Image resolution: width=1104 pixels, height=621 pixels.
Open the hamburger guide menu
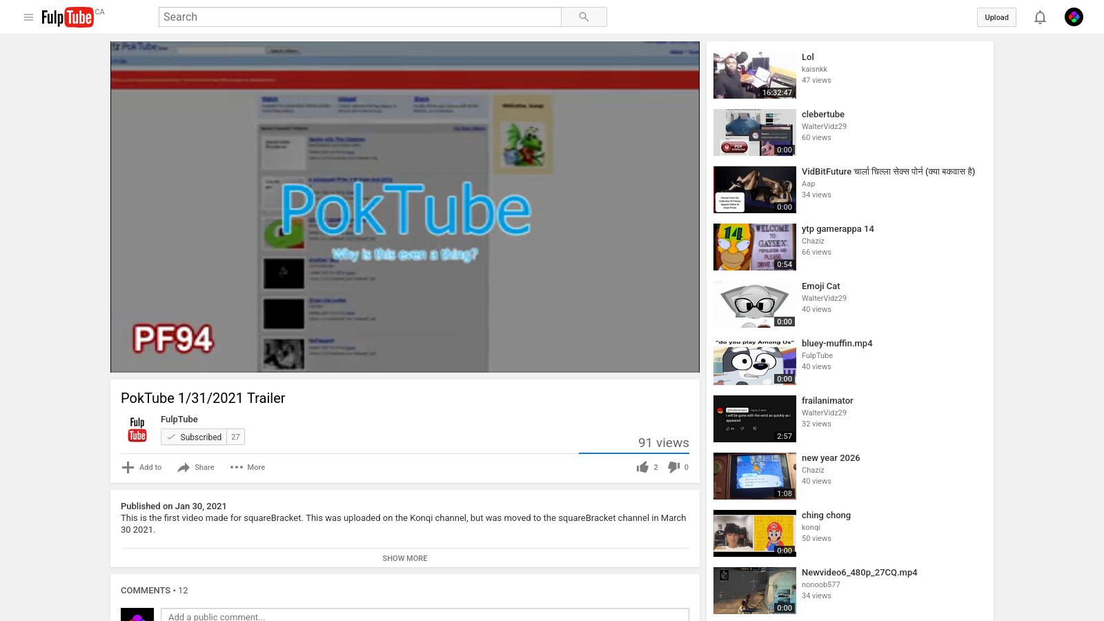tap(28, 17)
